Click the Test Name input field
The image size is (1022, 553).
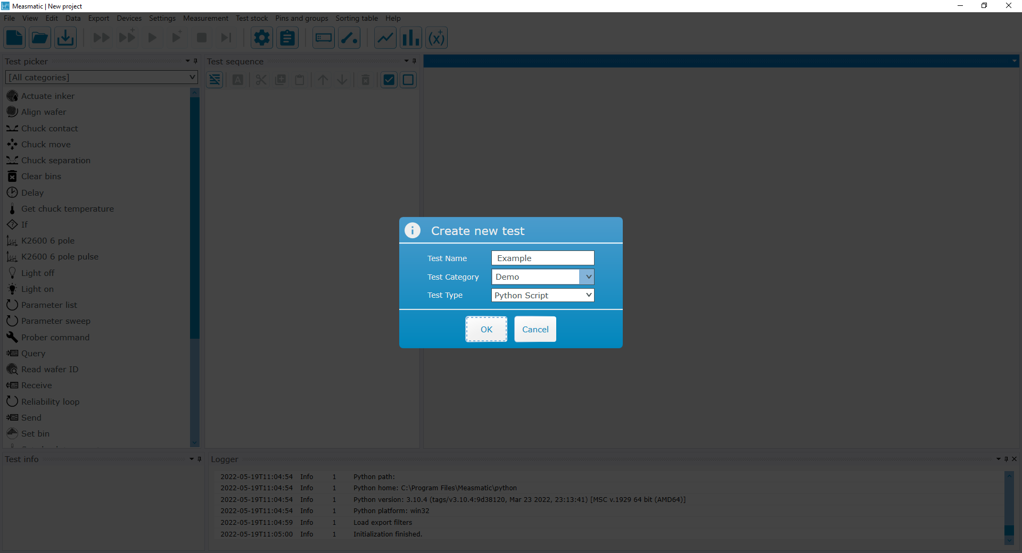(542, 258)
